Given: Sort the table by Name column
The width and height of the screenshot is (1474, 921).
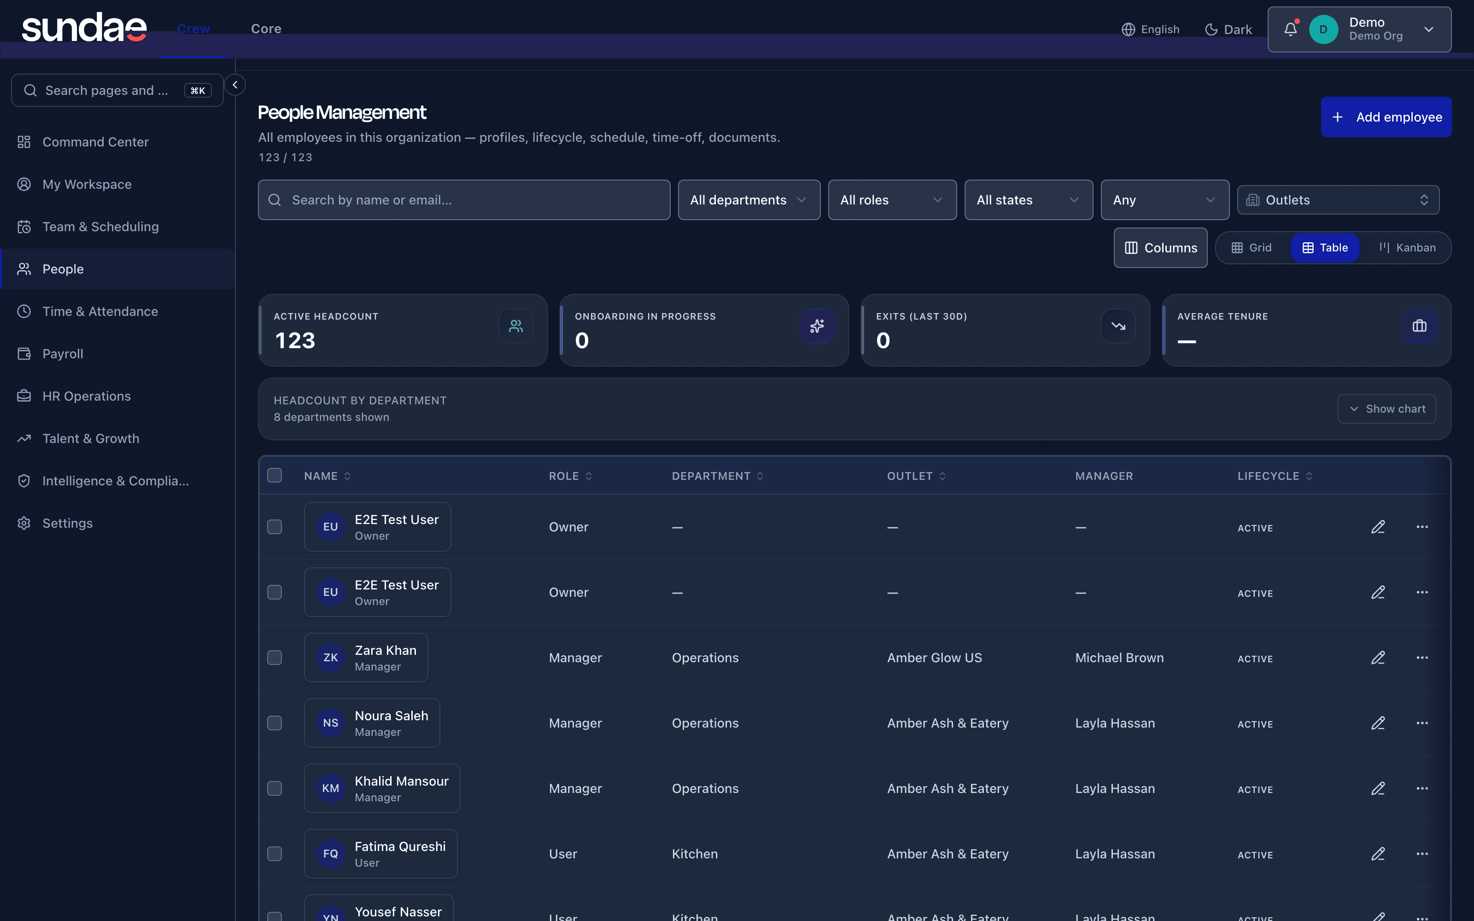Looking at the screenshot, I should point(328,476).
